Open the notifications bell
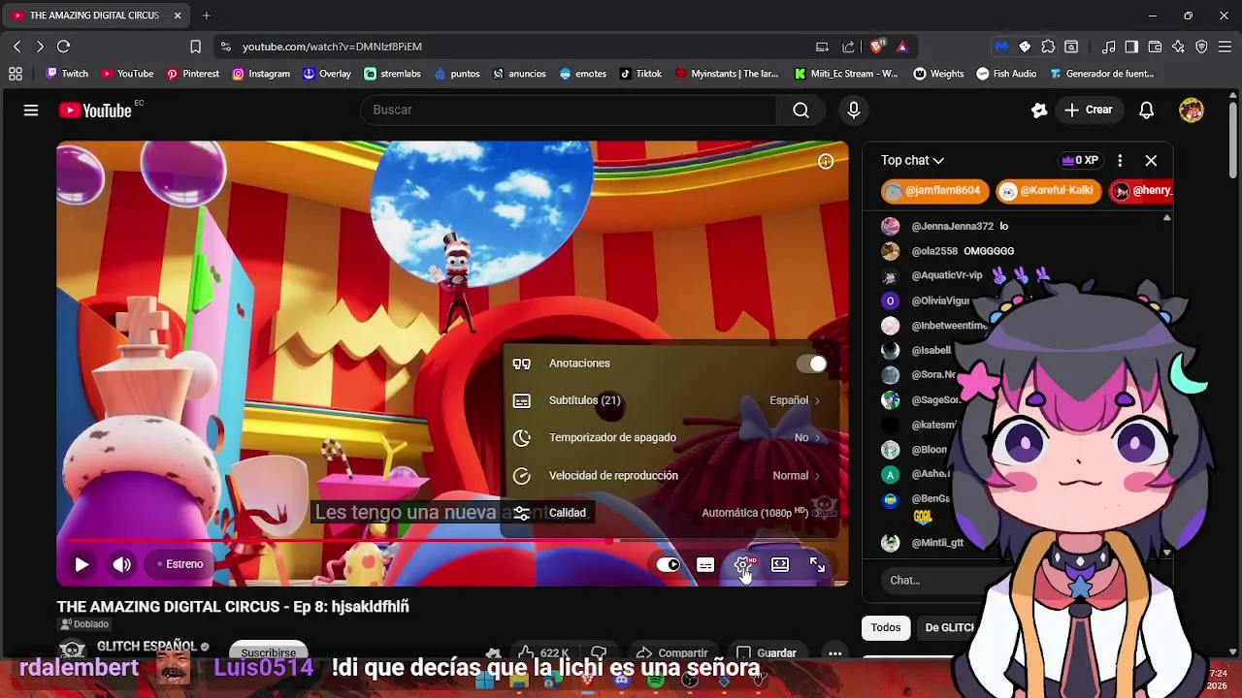The image size is (1242, 698). tap(1146, 111)
